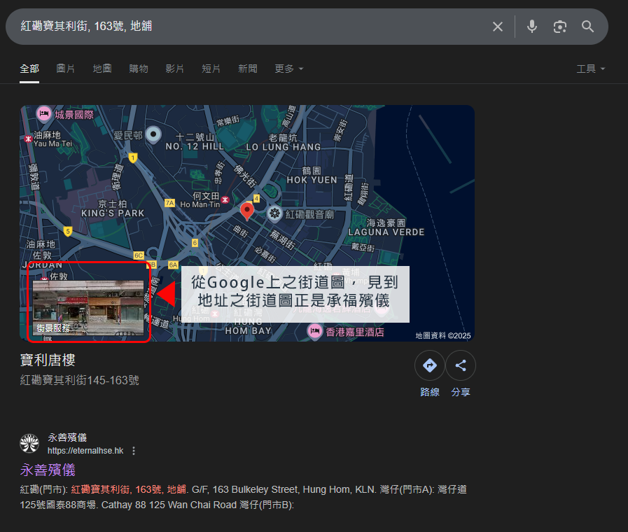Clear the search box with the X icon
The width and height of the screenshot is (628, 532).
point(498,27)
